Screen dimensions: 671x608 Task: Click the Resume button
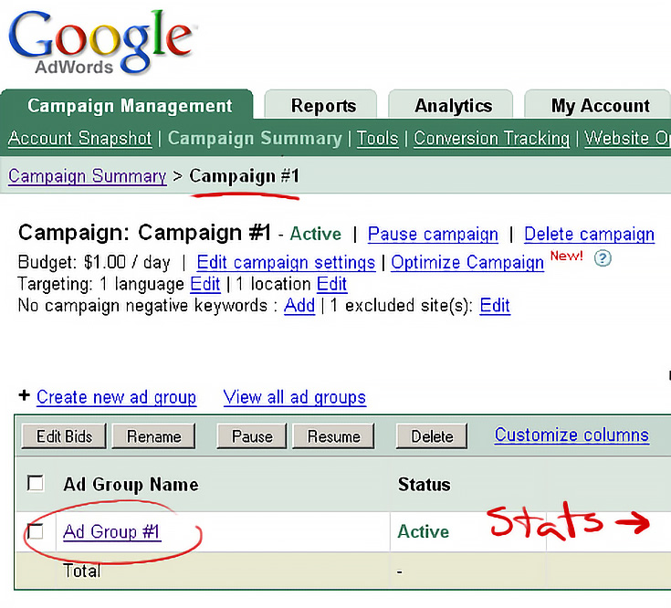(x=333, y=436)
